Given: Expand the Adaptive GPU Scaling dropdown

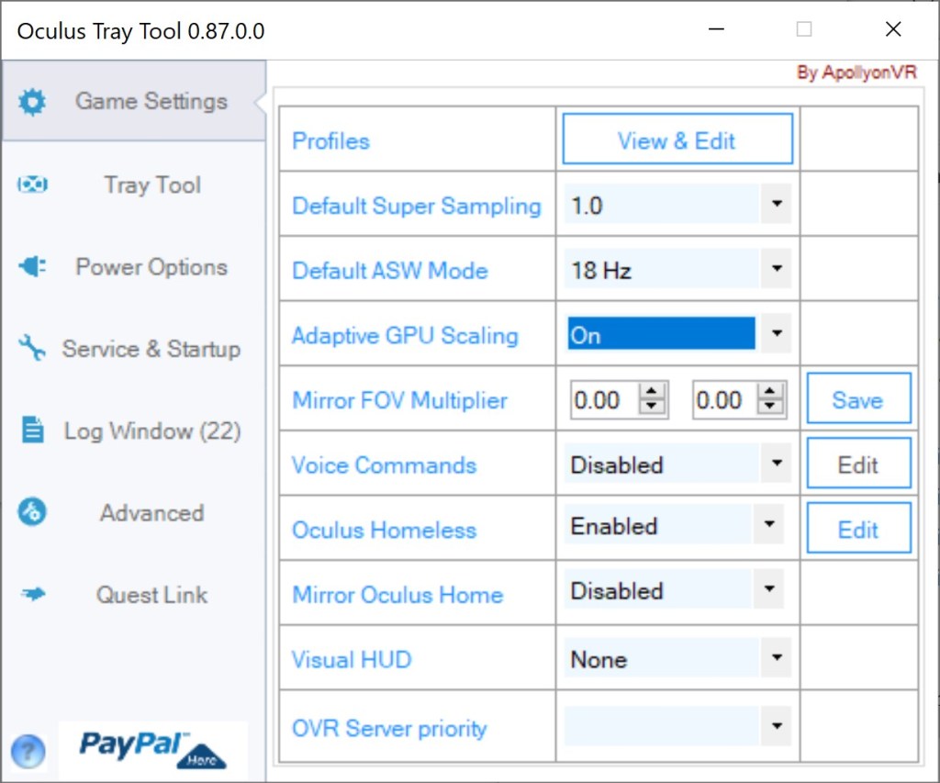Looking at the screenshot, I should pyautogui.click(x=776, y=335).
